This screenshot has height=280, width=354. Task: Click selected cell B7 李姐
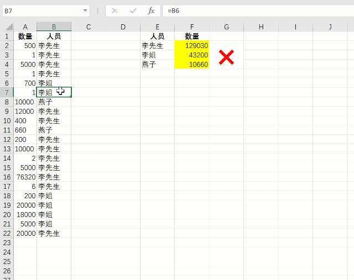click(54, 92)
